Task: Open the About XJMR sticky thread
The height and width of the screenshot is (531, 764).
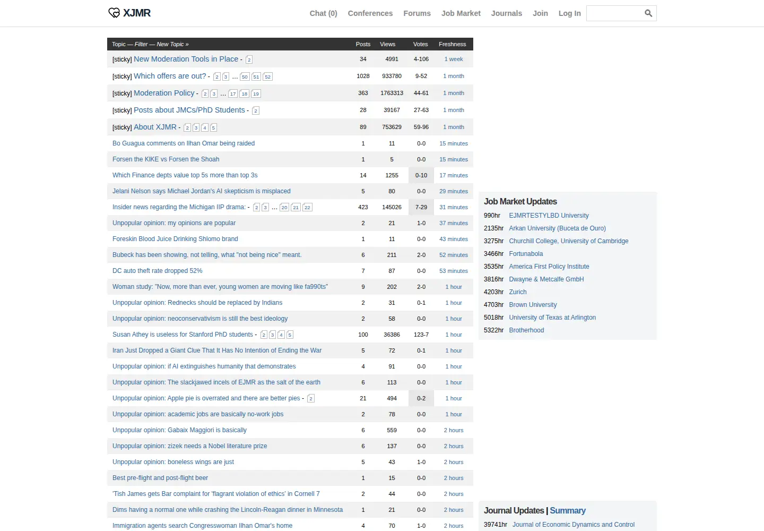Action: click(x=155, y=127)
